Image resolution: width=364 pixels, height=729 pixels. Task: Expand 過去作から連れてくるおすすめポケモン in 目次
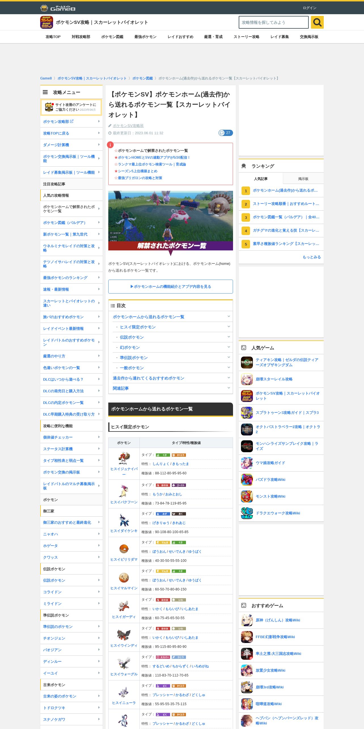171,378
